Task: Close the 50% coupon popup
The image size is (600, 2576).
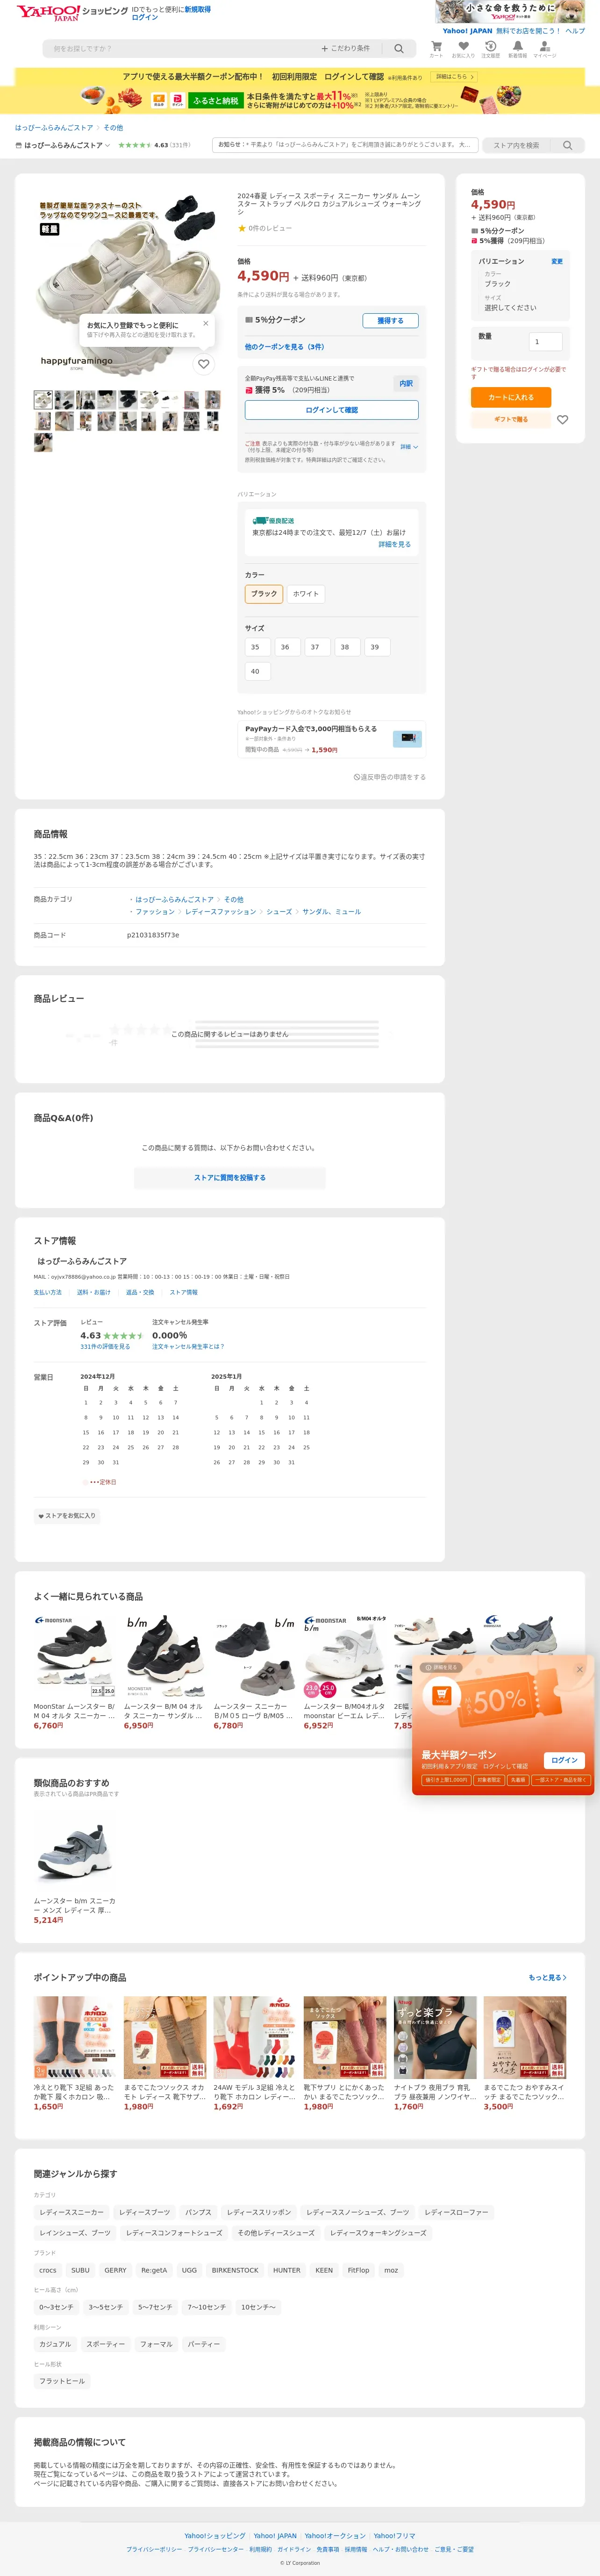Action: pos(579,1669)
